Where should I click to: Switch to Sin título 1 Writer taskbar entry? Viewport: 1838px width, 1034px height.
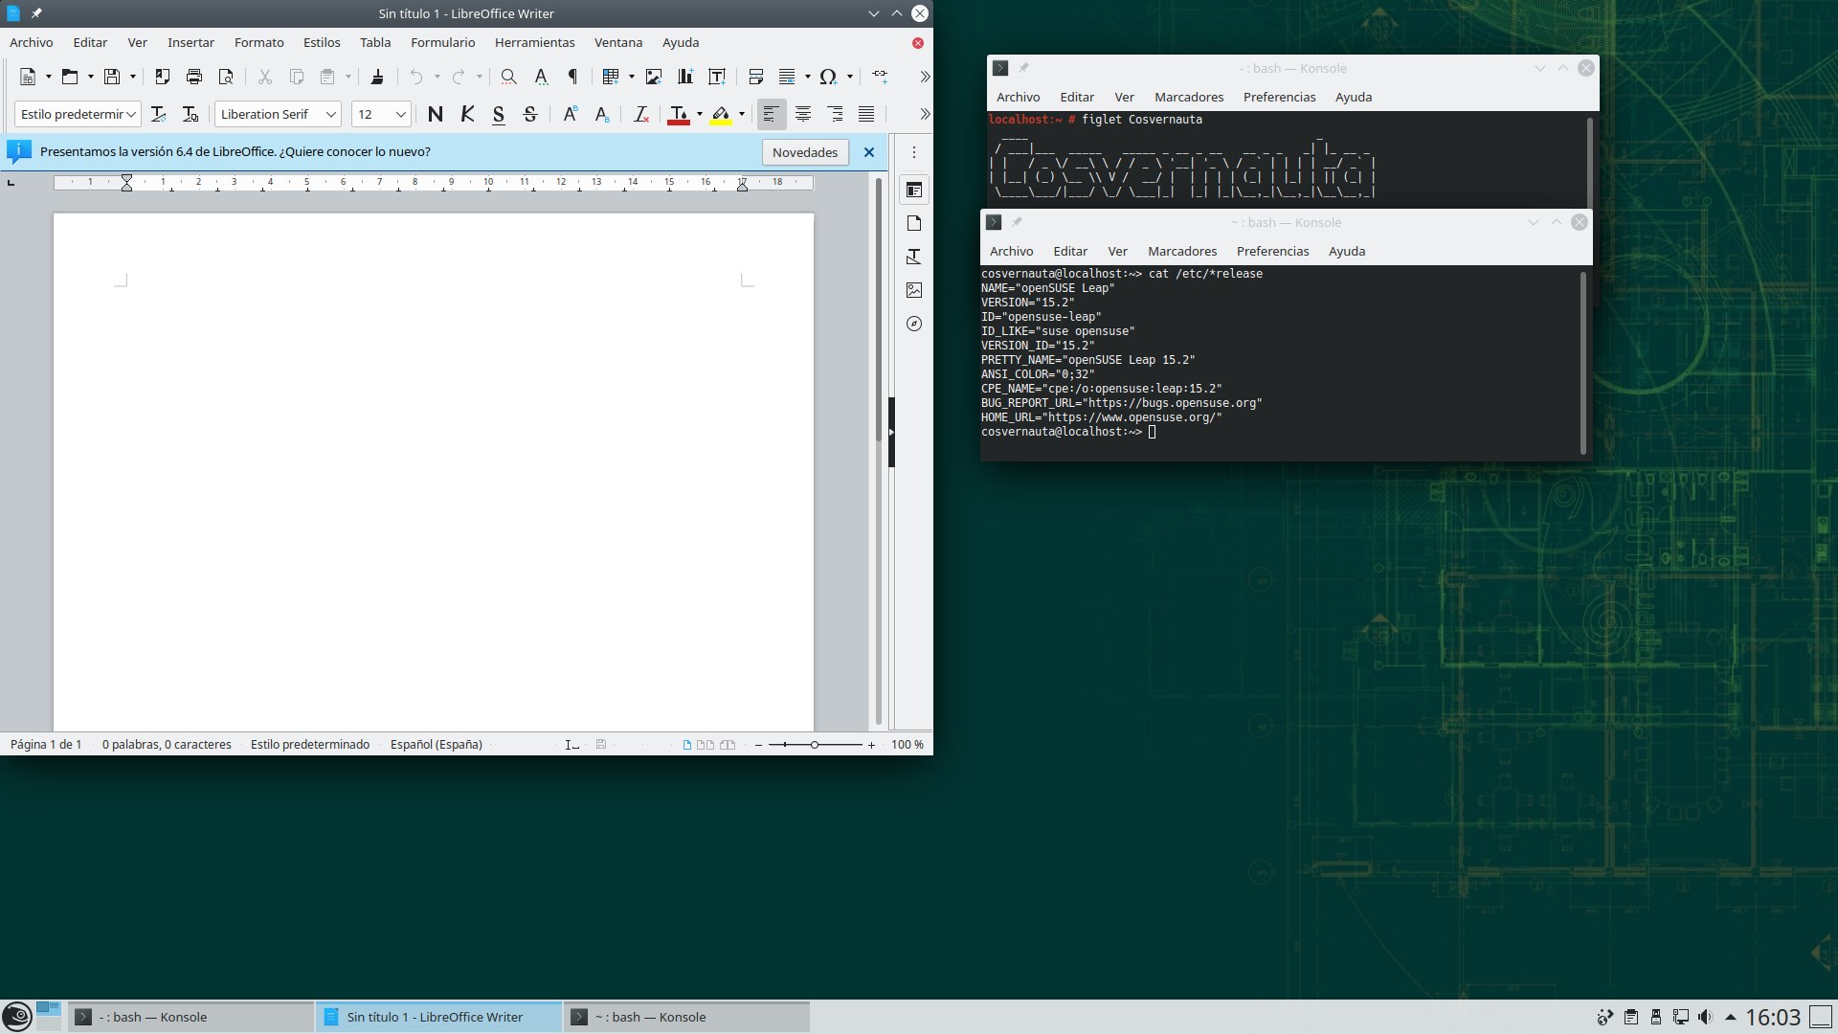click(438, 1017)
